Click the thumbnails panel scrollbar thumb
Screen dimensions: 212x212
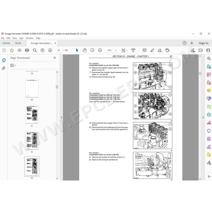(x=57, y=87)
